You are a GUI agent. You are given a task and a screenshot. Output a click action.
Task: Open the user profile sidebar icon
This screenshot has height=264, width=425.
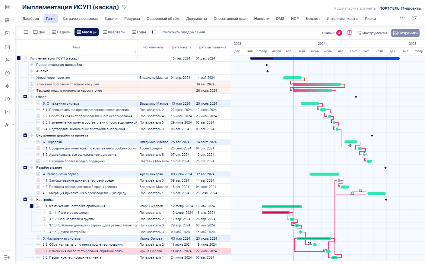point(7,60)
